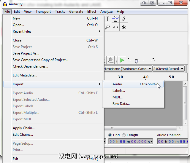Open the Transport menu
Image resolution: width=190 pixels, height=163 pixels.
[43, 12]
